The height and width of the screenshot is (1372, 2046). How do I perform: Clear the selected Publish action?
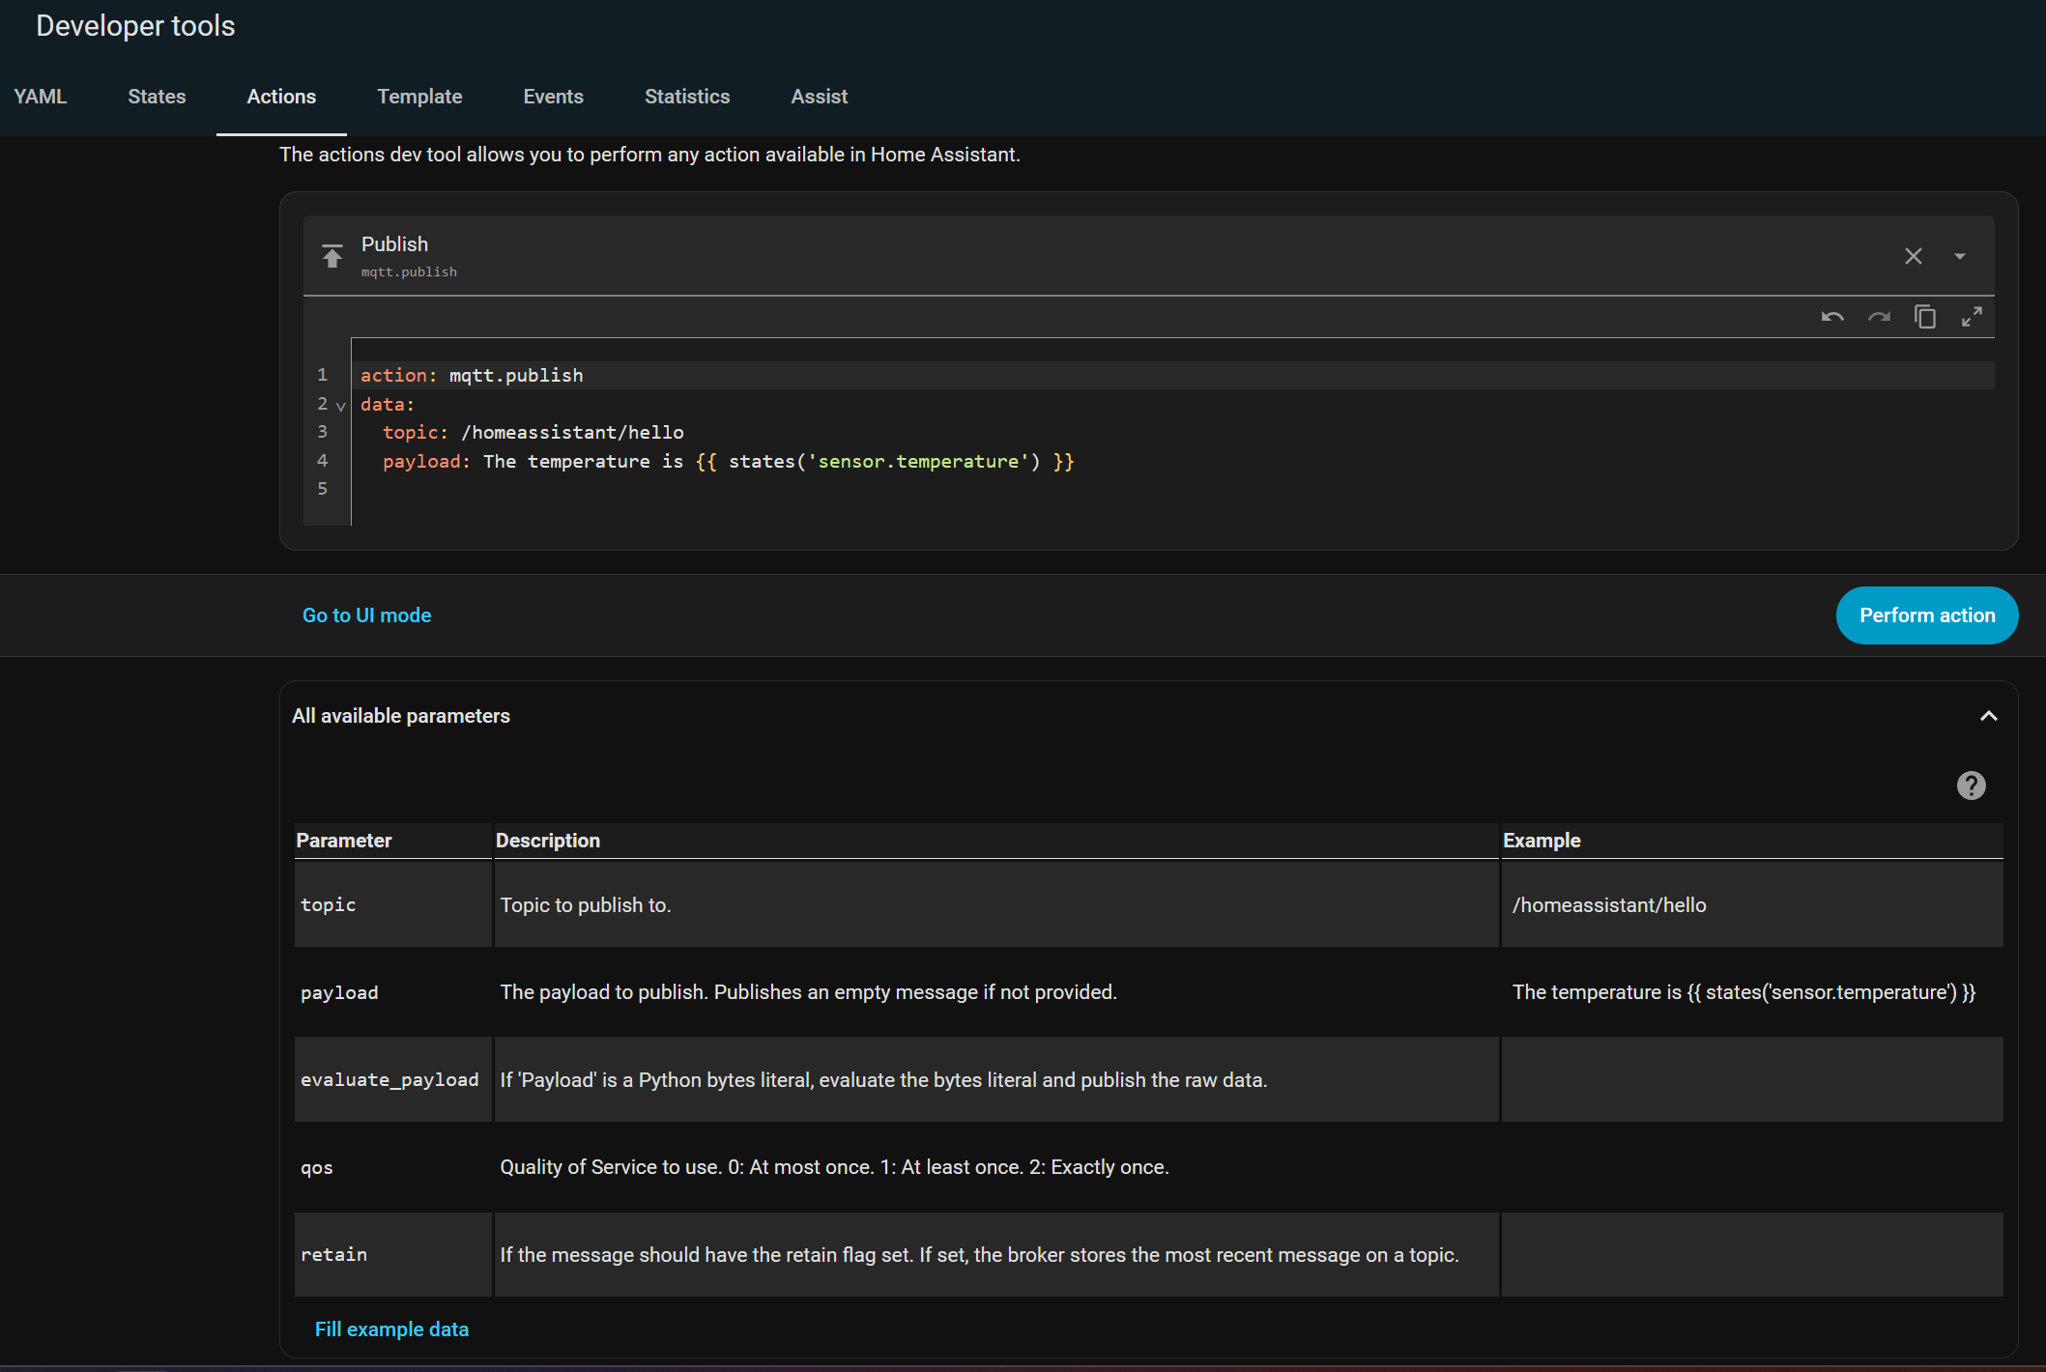click(x=1913, y=256)
